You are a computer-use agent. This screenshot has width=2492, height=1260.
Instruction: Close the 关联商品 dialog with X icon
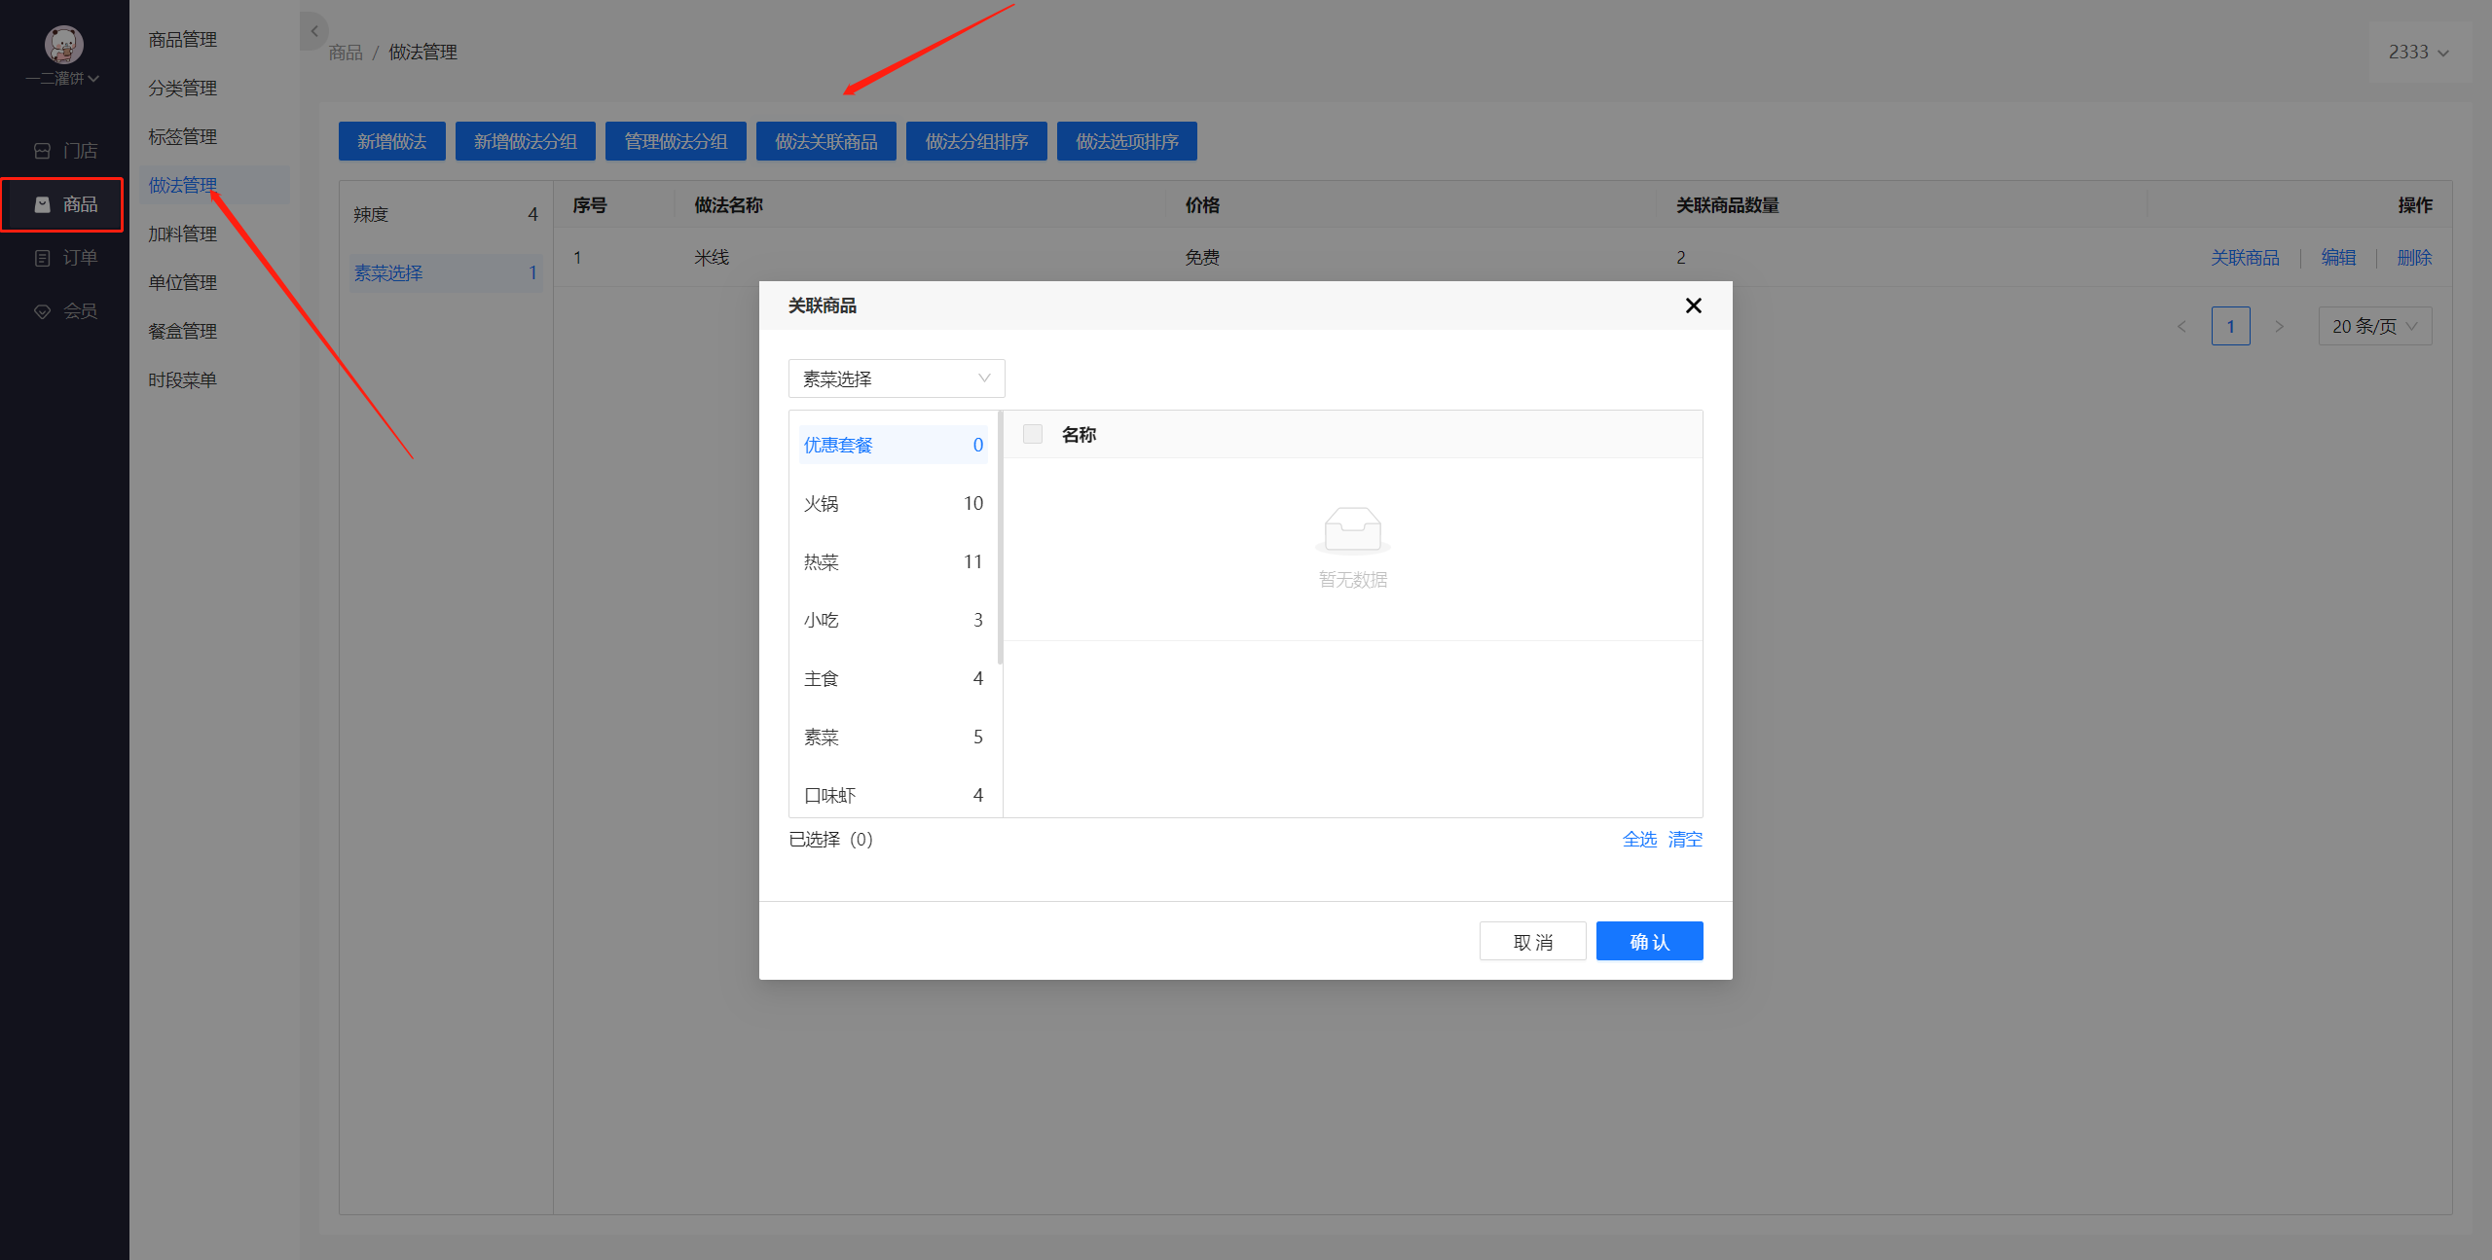tap(1693, 306)
